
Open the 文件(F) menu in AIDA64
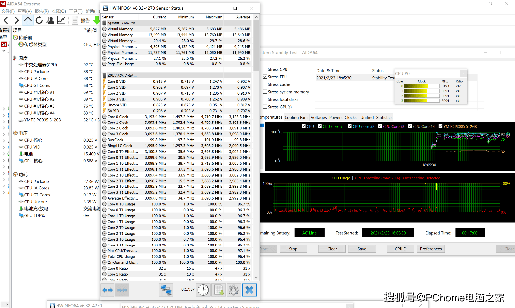coord(8,11)
